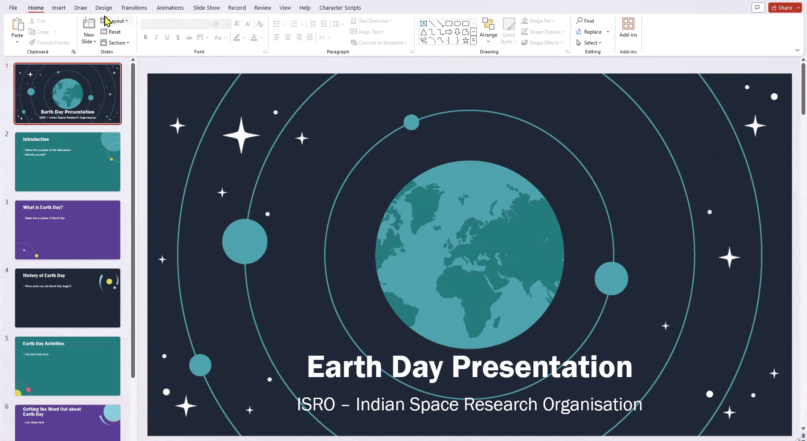Viewport: 807px width, 441px height.
Task: Click the Convert to SmartArt icon
Action: 354,42
